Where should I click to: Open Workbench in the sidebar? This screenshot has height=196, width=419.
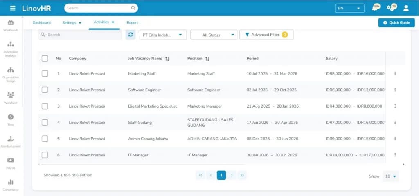tap(11, 26)
